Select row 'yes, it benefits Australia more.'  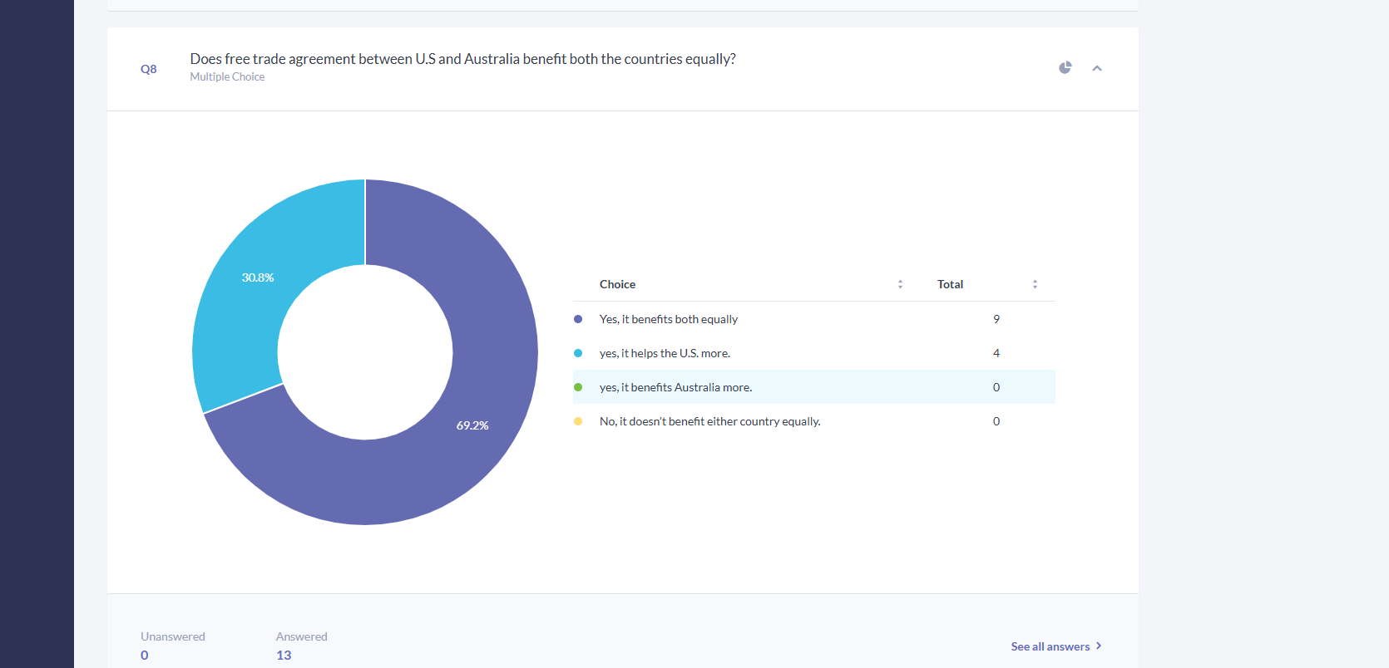pyautogui.click(x=814, y=387)
